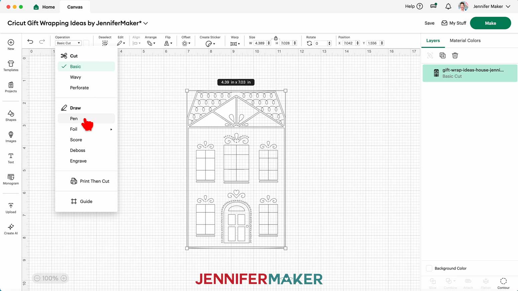Open the Contour tool
The width and height of the screenshot is (518, 291).
coord(503,283)
